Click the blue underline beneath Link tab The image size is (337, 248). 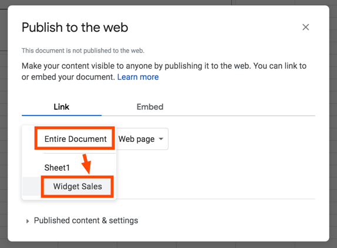pos(62,115)
